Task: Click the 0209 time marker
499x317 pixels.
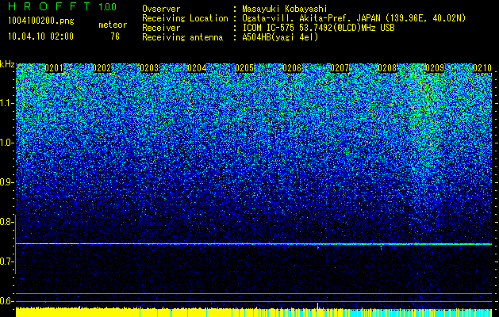Action: (x=435, y=68)
